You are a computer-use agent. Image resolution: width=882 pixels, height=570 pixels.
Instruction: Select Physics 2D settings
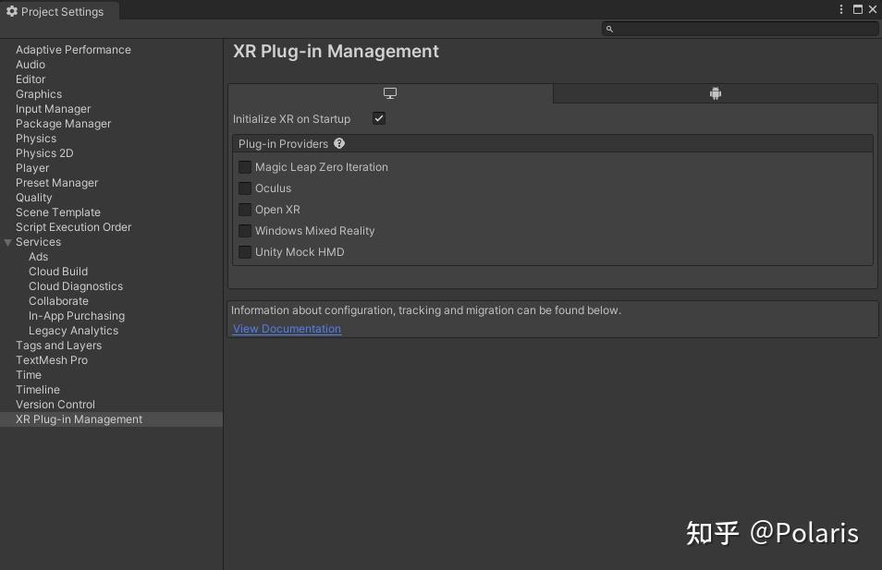44,153
